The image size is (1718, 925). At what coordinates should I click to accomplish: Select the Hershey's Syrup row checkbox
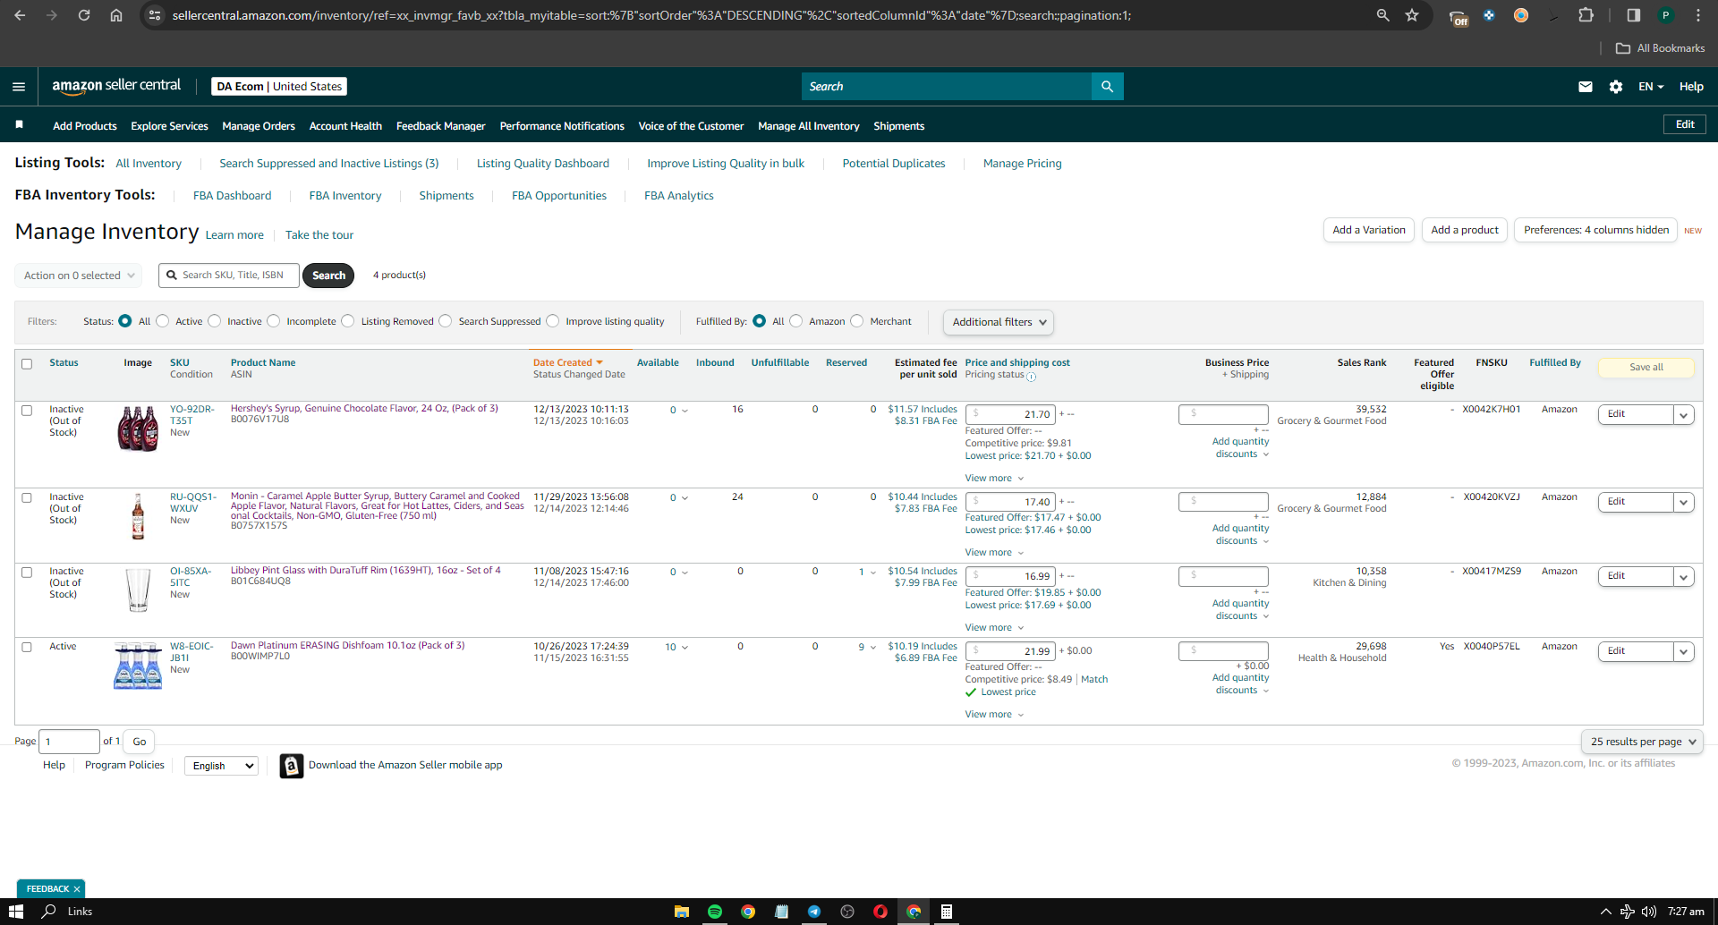click(27, 411)
